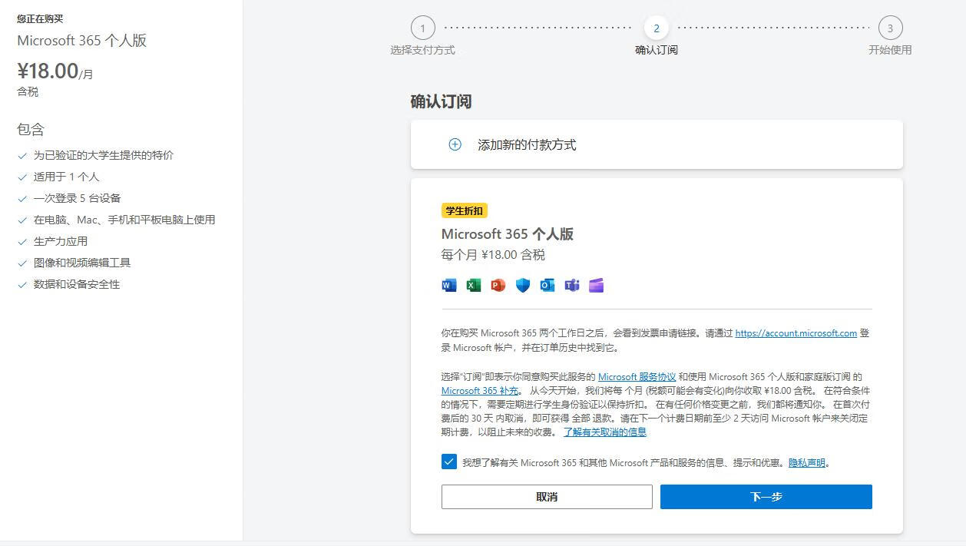Click the Clipchamp app icon
The image size is (966, 546).
[x=597, y=286]
